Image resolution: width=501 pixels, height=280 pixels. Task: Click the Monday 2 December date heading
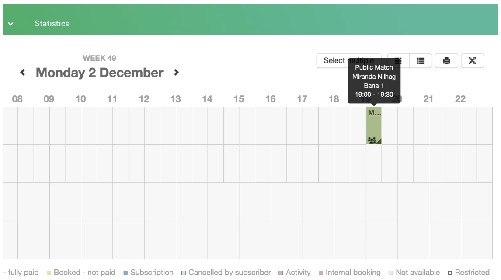tap(100, 73)
